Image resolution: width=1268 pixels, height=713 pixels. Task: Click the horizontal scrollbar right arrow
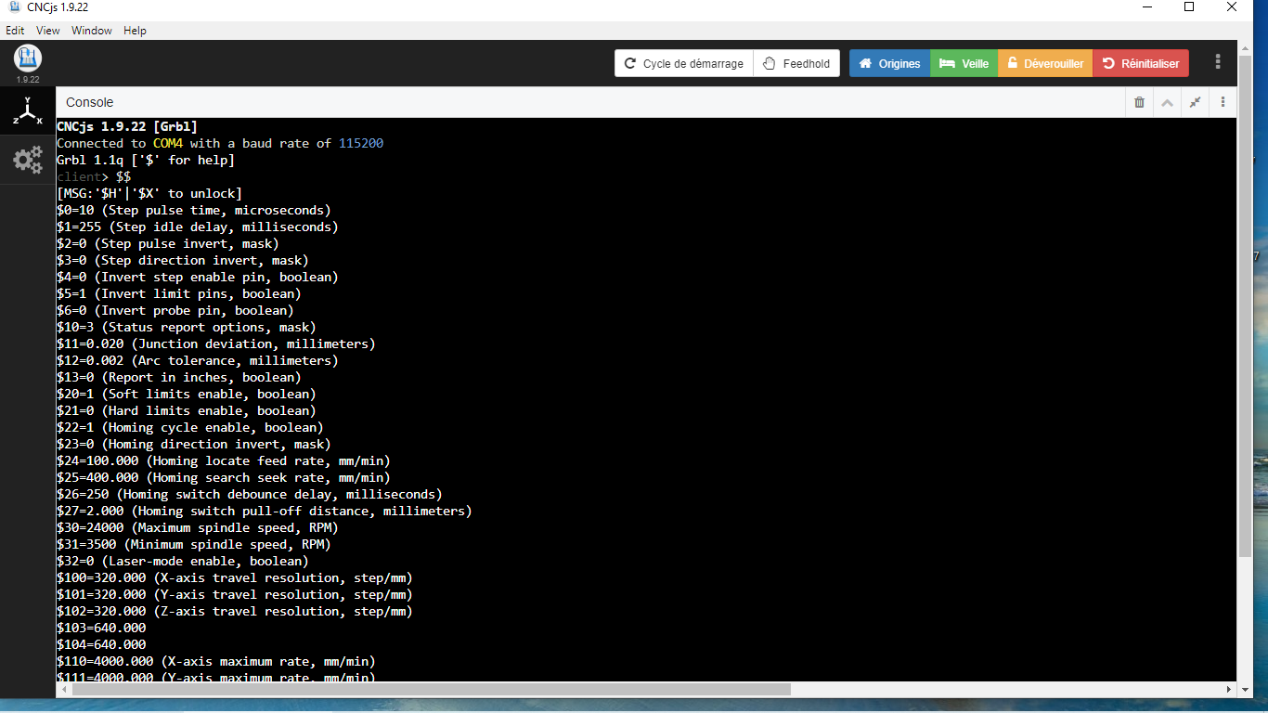(1230, 689)
